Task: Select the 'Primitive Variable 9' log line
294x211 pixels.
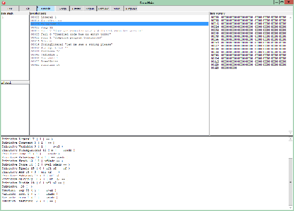Action: [32, 146]
